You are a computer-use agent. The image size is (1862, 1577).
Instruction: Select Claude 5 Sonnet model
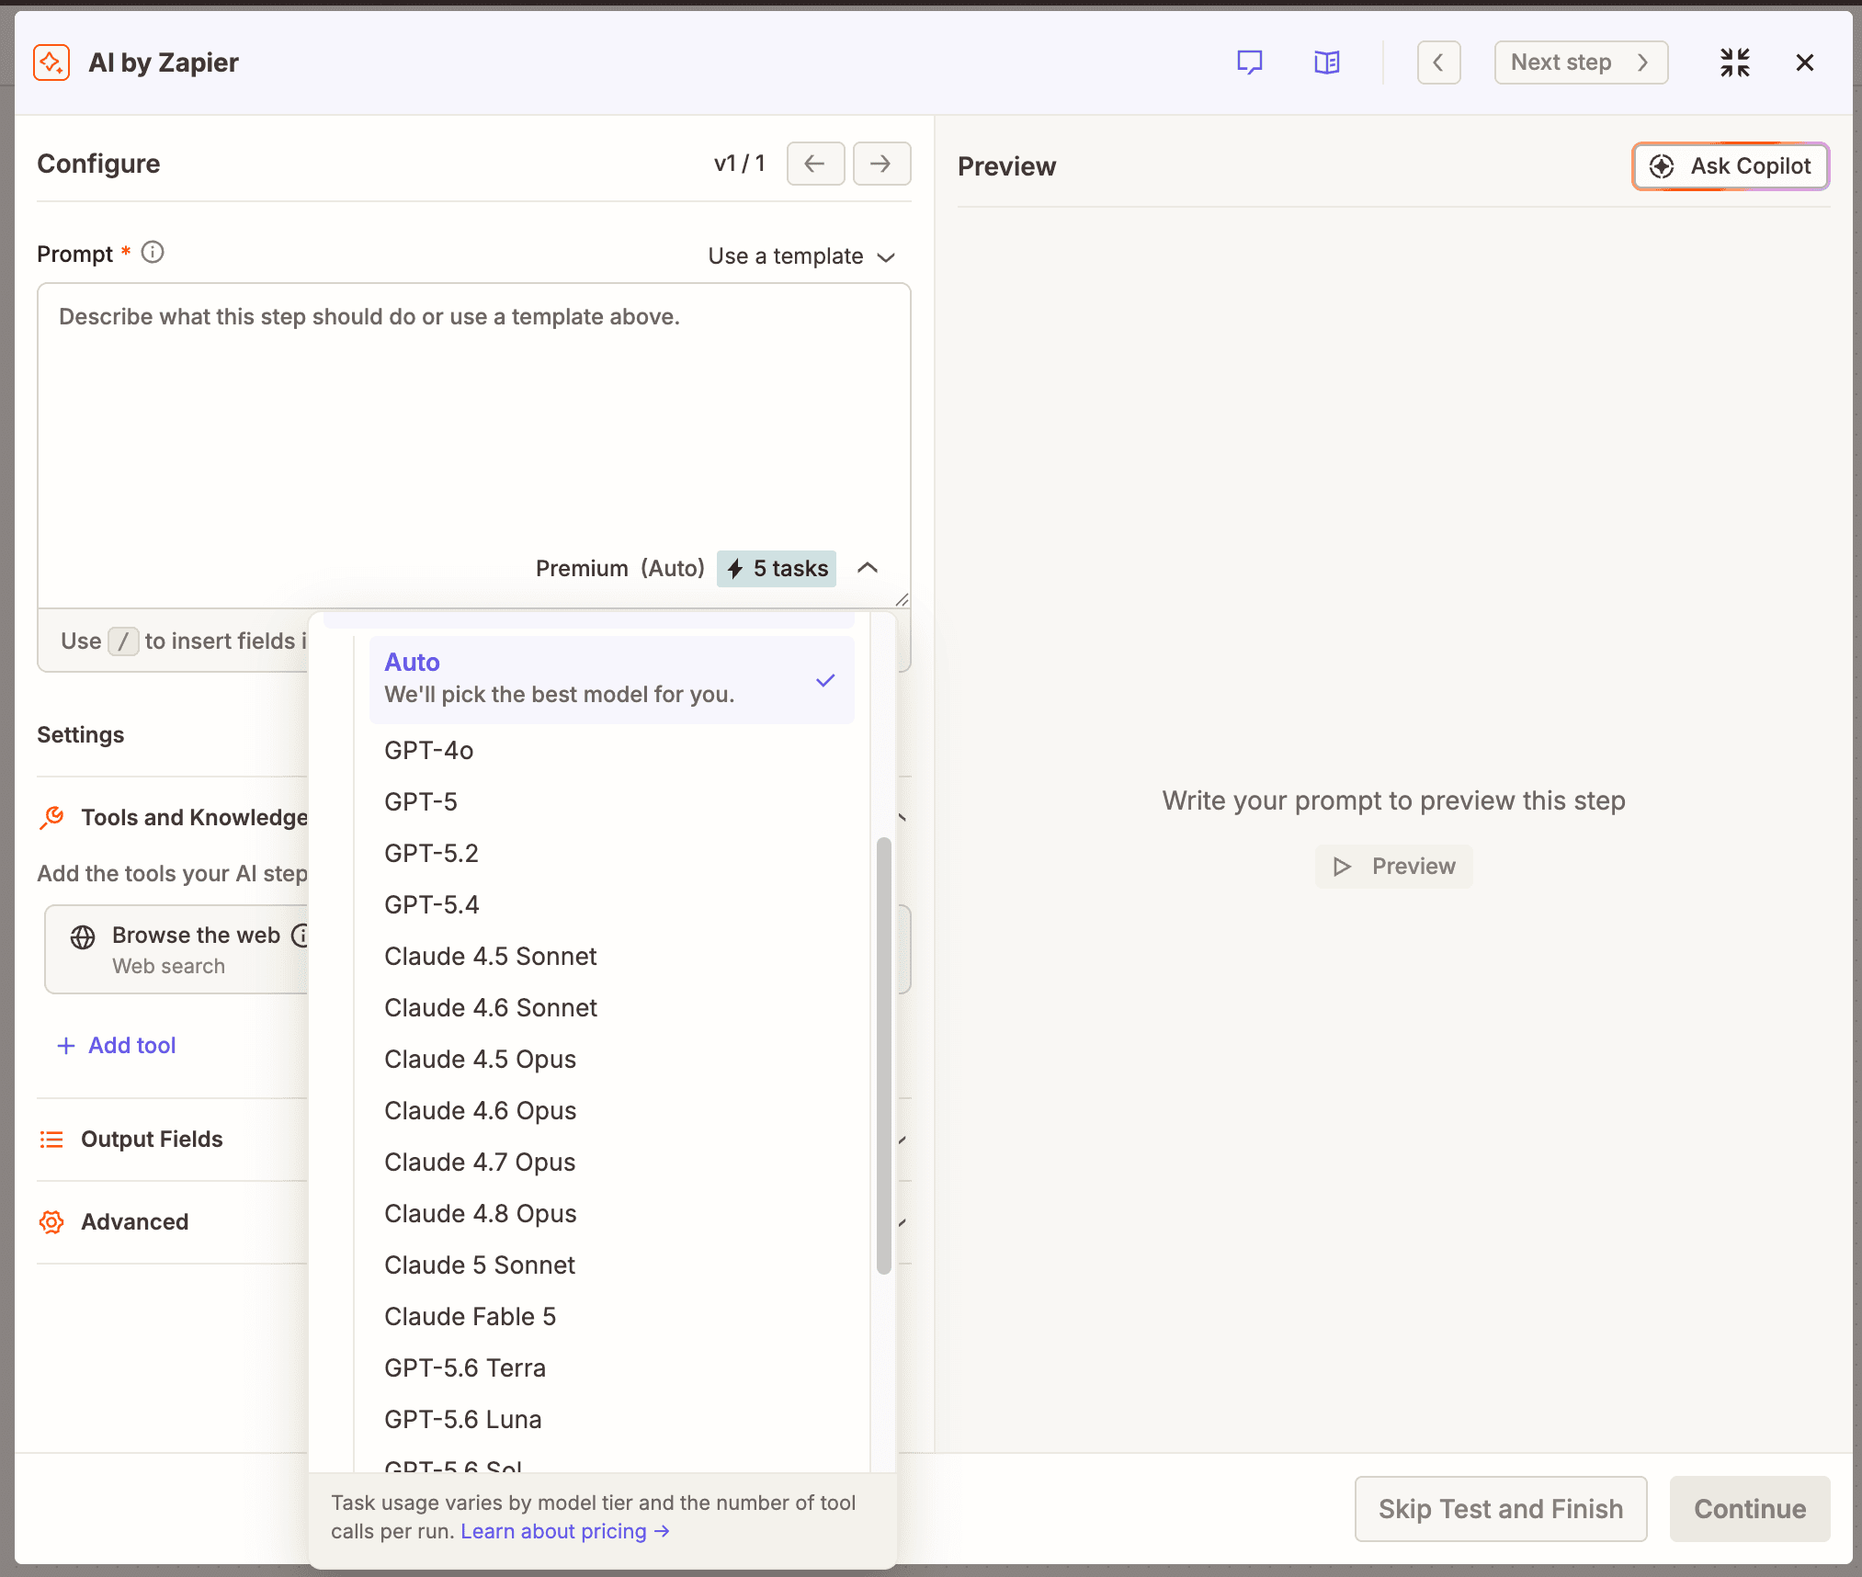pos(611,1265)
